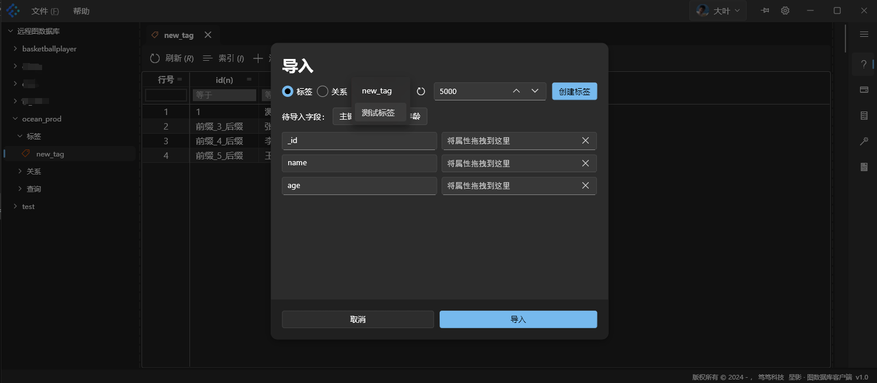
Task: Open the settings gear in title bar
Action: click(785, 11)
